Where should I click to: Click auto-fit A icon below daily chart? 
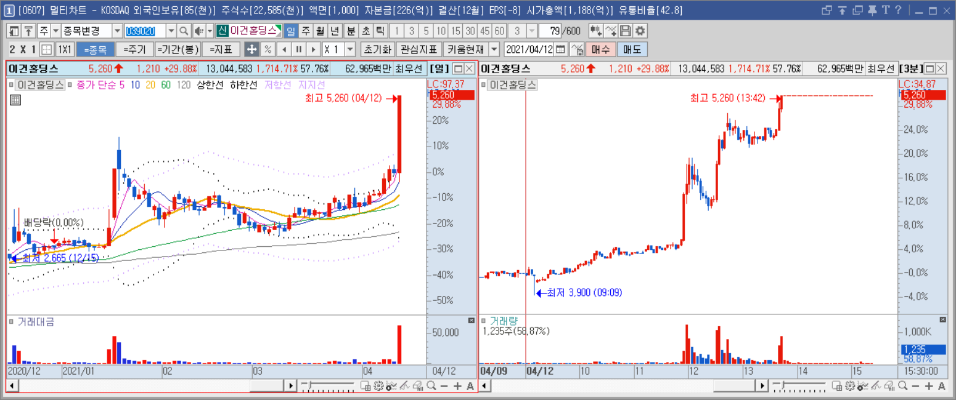470,386
